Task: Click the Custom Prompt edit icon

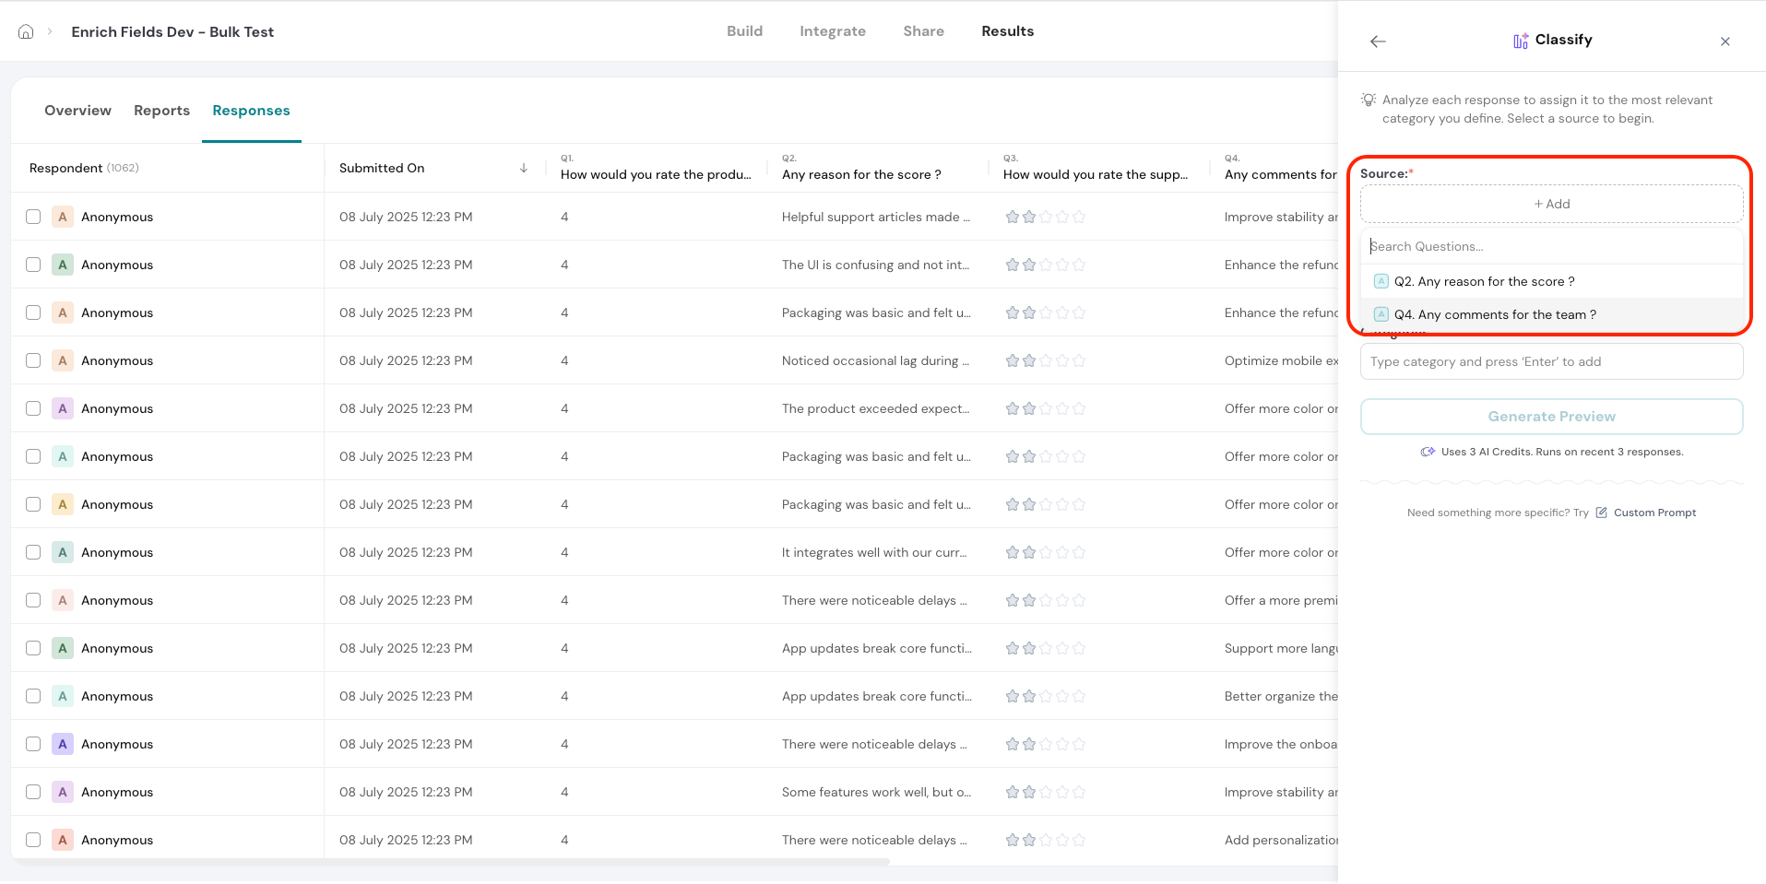Action: [x=1601, y=513]
